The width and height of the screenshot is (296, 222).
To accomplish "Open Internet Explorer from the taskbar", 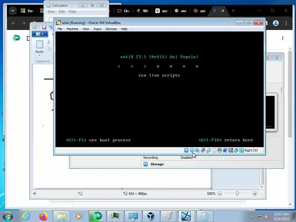I will [x=26, y=216].
